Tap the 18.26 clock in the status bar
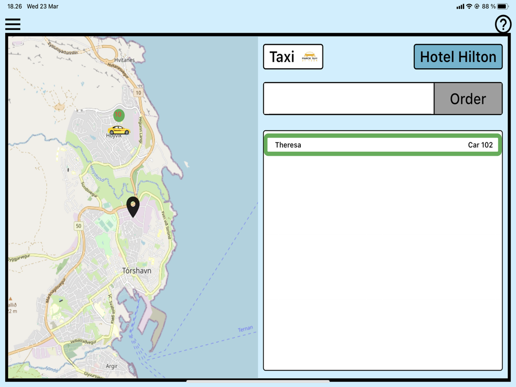Screen dimensions: 516x387 [x=14, y=6]
